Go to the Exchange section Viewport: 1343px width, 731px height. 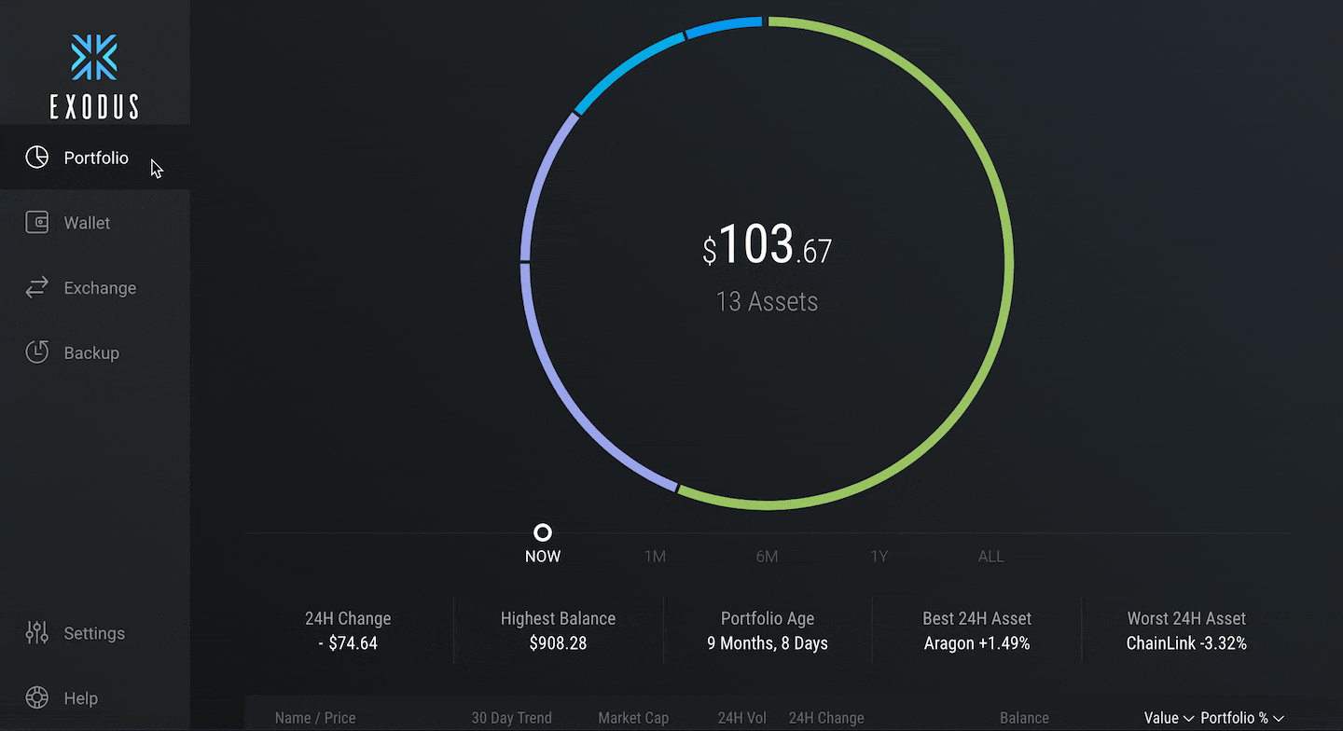(99, 287)
